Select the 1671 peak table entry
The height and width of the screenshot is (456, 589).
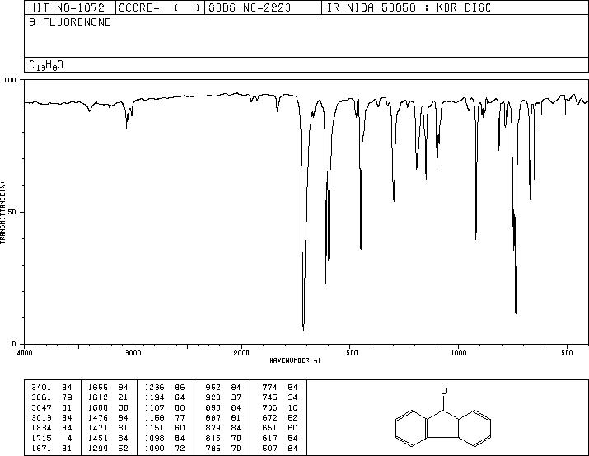pyautogui.click(x=51, y=449)
